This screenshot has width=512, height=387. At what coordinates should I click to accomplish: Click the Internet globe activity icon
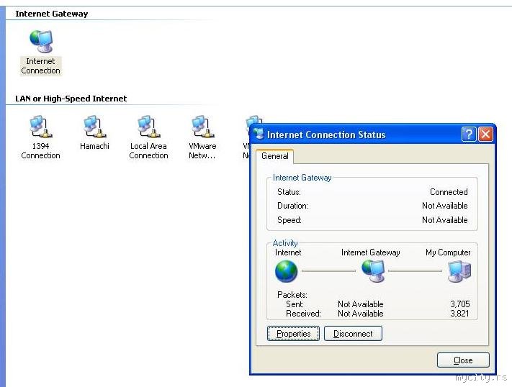(287, 271)
